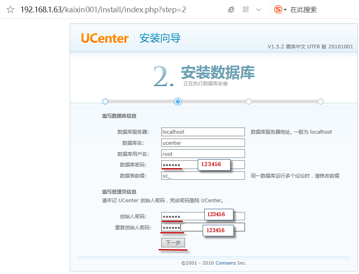Click the 数据库用户名 root field
359x274 pixels.
coord(203,154)
